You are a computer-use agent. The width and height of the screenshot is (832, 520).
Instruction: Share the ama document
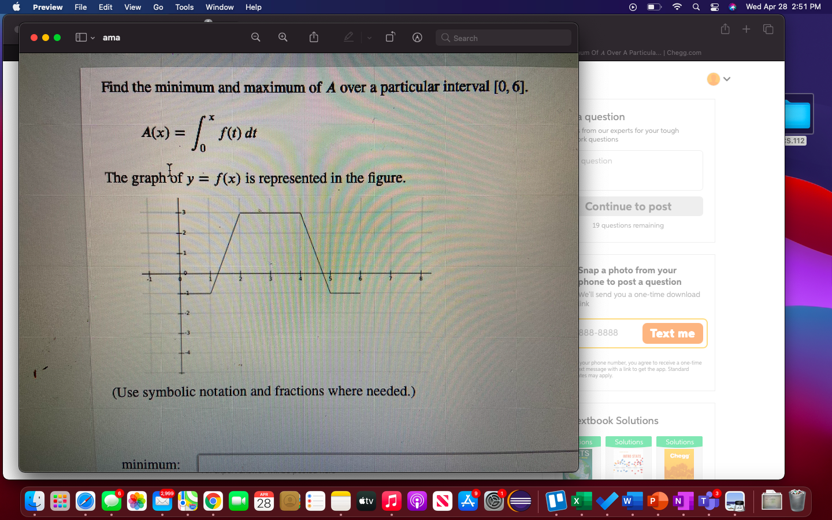314,38
